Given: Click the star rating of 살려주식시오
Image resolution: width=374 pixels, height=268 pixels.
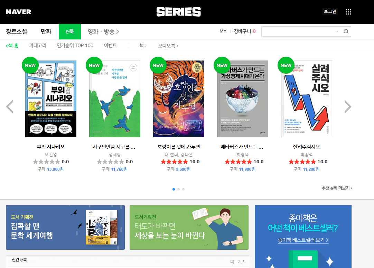Looking at the screenshot, I should pos(302,162).
